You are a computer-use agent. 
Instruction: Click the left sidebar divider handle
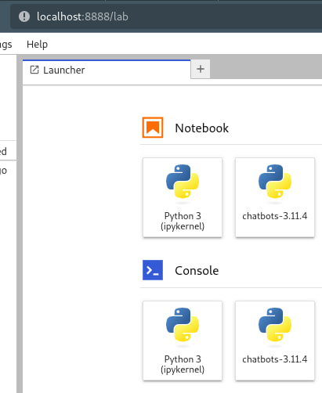click(20, 224)
